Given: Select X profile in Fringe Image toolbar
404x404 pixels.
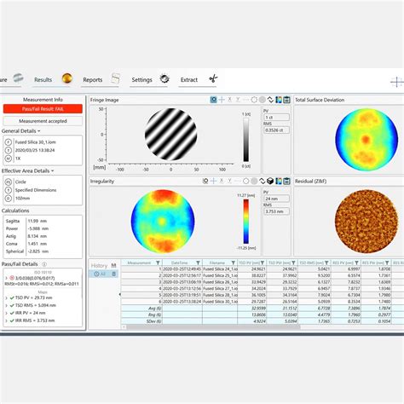Looking at the screenshot, I should point(229,100).
